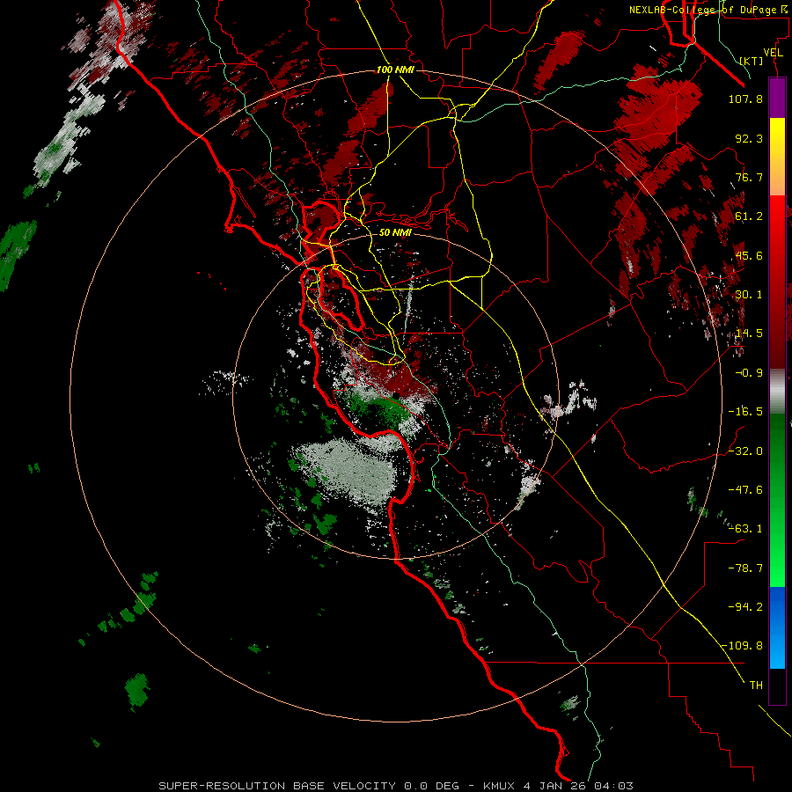
Task: Select the -16.5 velocity scale value
Action: [745, 412]
